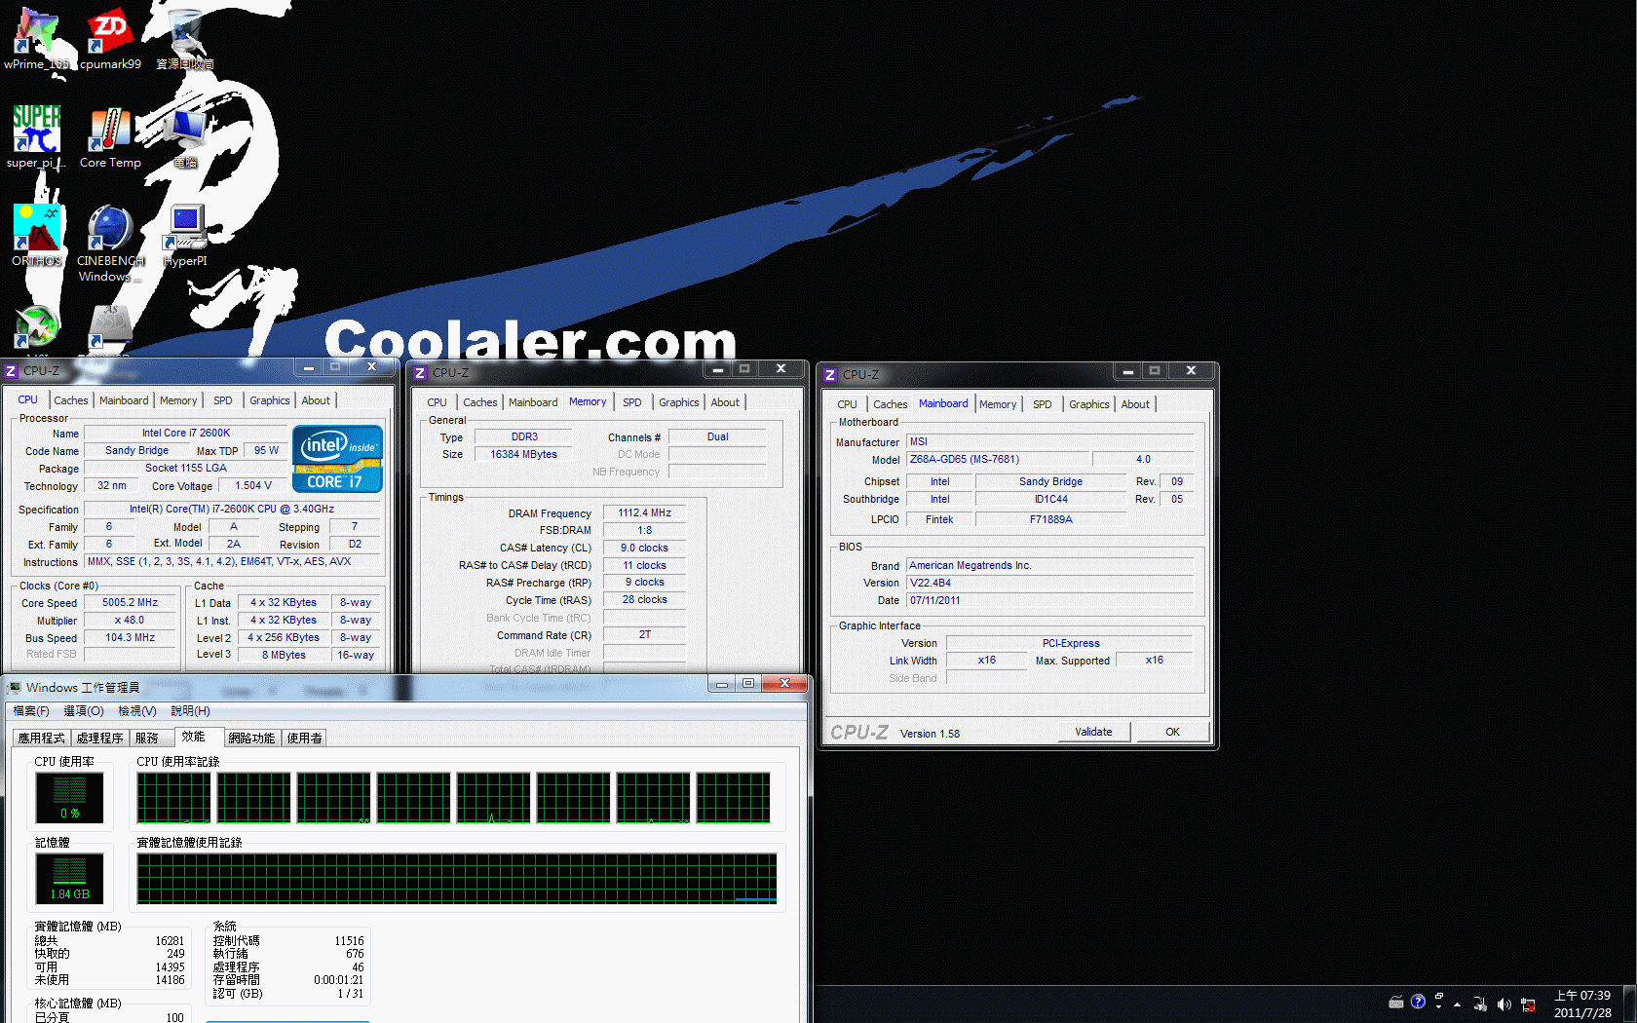Switch to 應用程式 tab
The image size is (1637, 1023).
point(41,739)
